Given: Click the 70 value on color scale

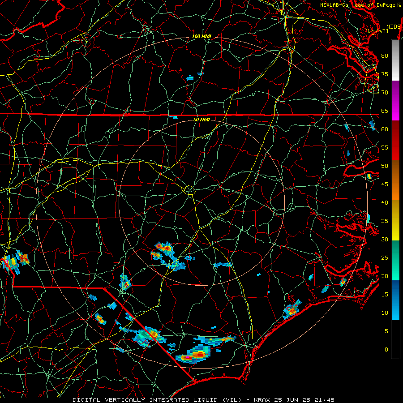Looking at the screenshot, I should [x=385, y=92].
